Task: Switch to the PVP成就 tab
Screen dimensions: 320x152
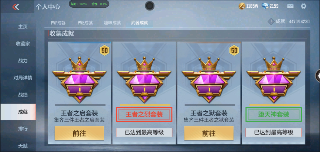Action: (58, 23)
